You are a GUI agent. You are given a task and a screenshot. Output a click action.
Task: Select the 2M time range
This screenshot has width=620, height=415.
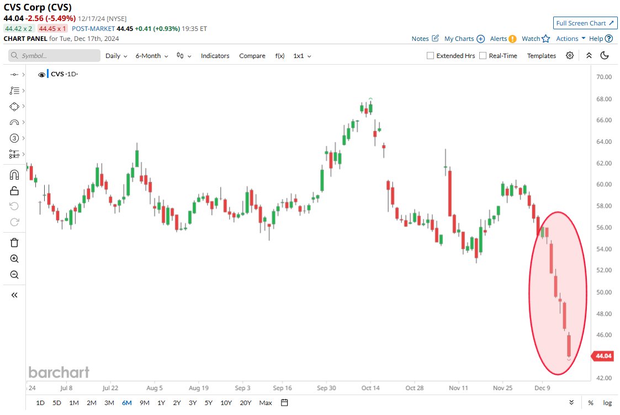click(91, 403)
